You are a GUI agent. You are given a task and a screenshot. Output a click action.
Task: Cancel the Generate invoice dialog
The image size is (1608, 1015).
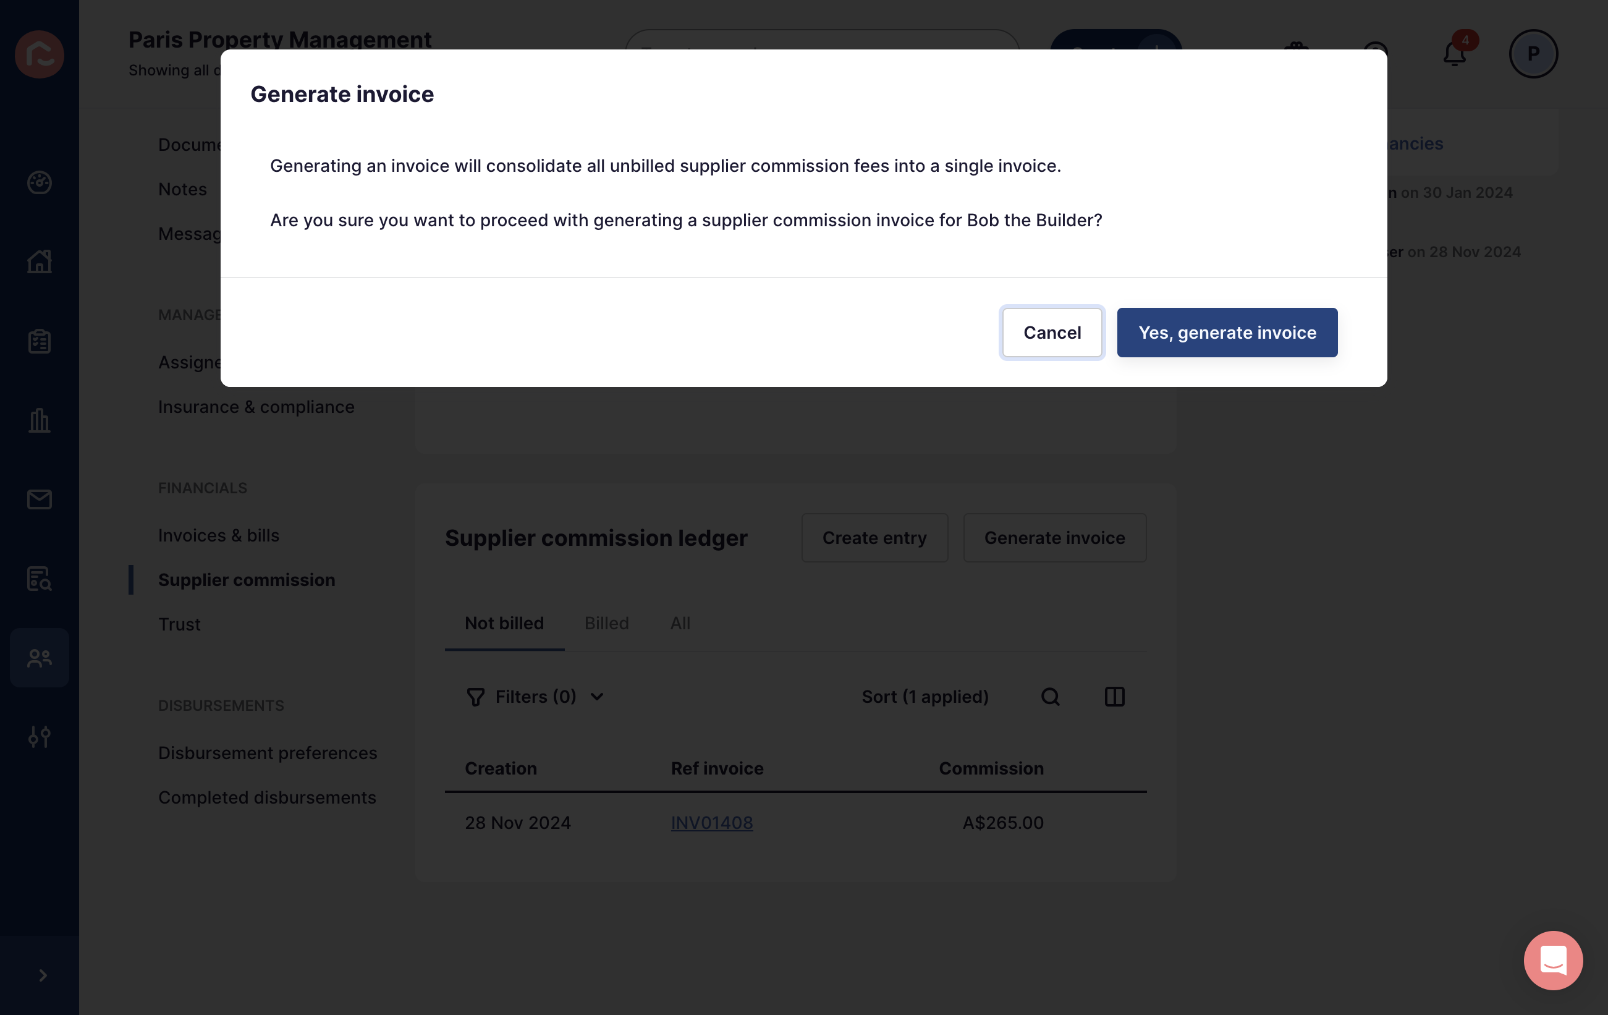1052,332
